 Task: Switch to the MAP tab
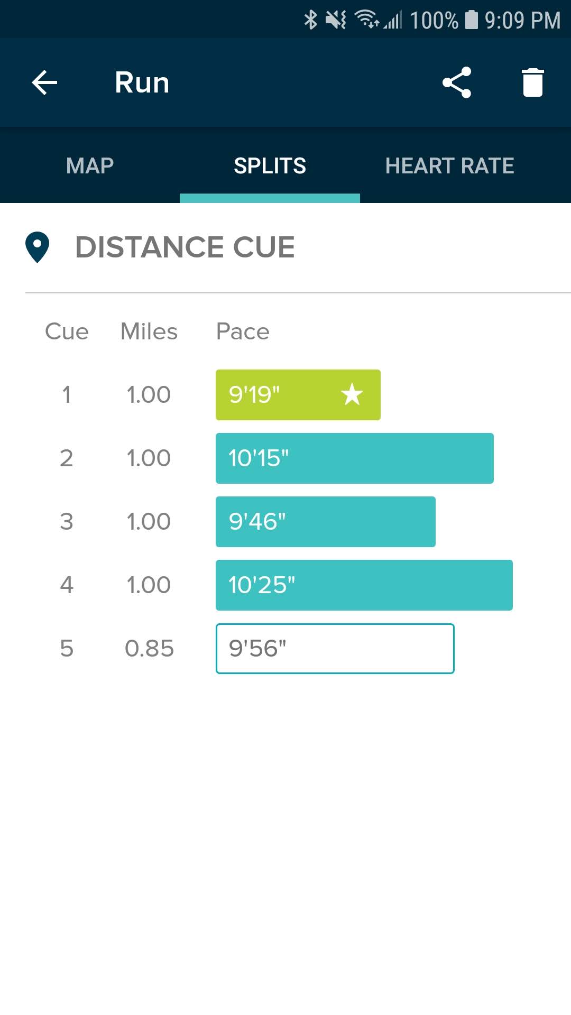pyautogui.click(x=90, y=165)
